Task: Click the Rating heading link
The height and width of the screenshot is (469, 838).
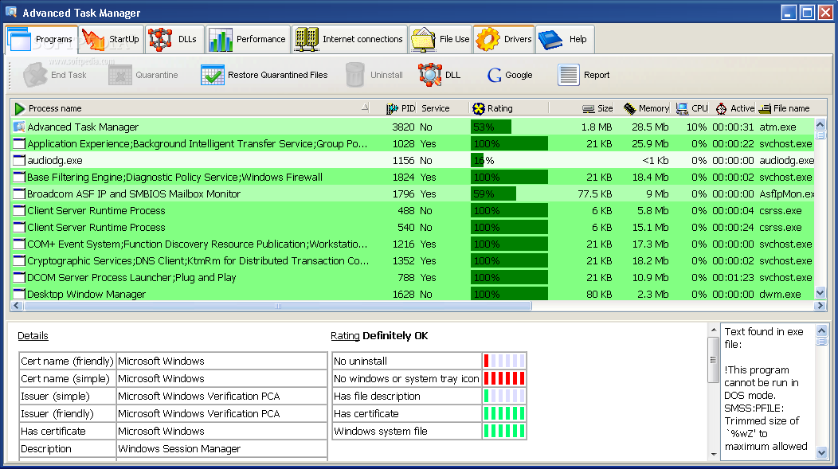Action: (345, 336)
